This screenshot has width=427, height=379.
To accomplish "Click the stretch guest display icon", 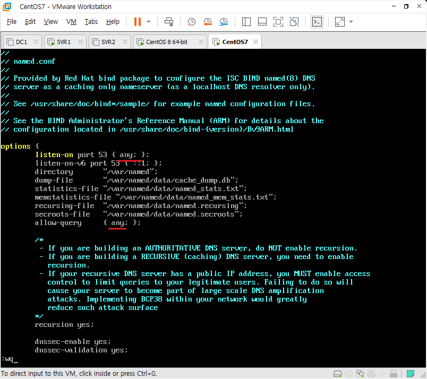I will [x=339, y=22].
